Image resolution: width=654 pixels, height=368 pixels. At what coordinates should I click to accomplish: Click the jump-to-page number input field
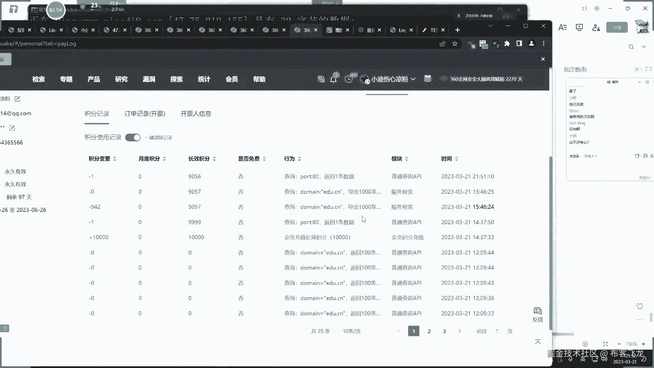pyautogui.click(x=497, y=331)
